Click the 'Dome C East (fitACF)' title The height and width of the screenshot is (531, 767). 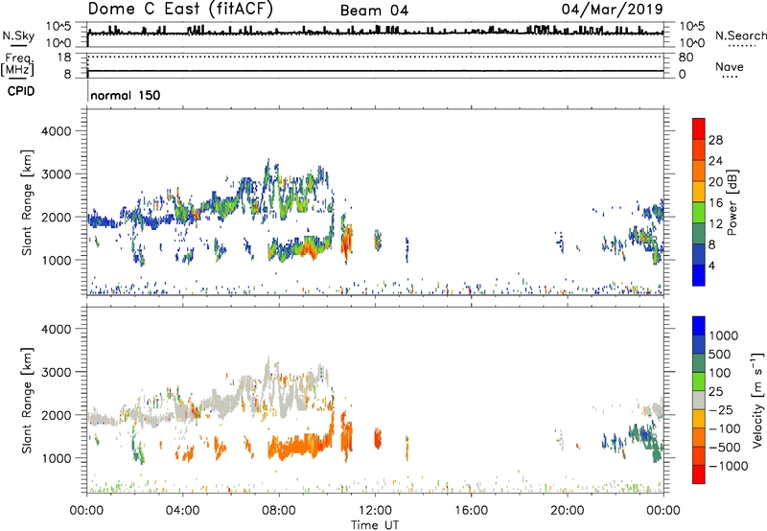click(180, 10)
